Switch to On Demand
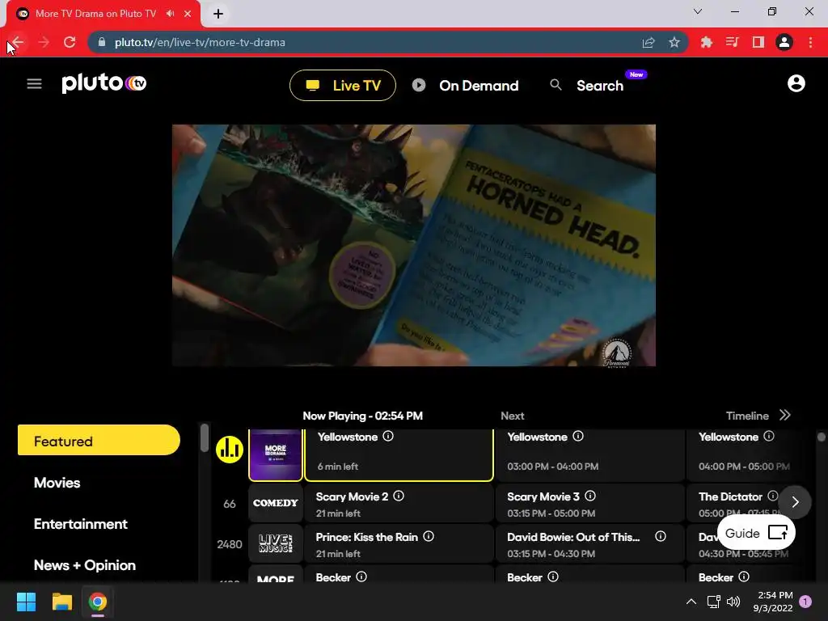The height and width of the screenshot is (621, 828). coord(465,85)
